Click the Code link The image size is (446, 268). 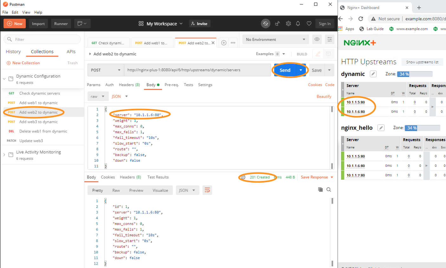point(330,85)
